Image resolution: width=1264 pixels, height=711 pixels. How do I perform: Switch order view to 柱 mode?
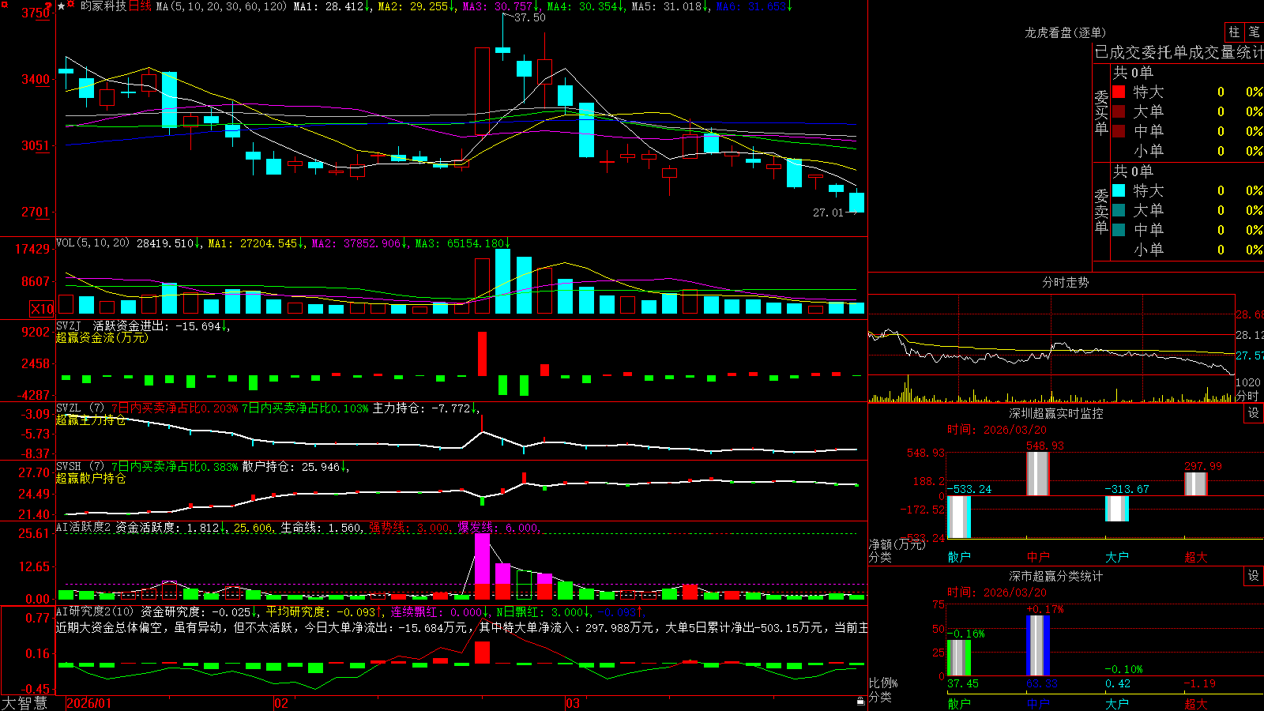pos(1234,32)
